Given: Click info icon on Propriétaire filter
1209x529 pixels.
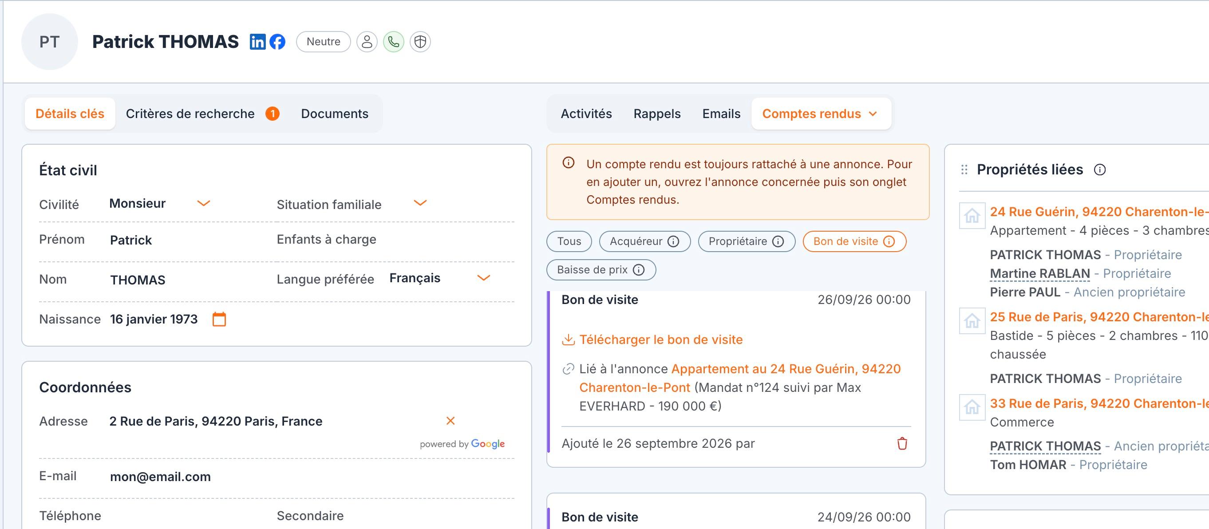Looking at the screenshot, I should click(x=778, y=241).
